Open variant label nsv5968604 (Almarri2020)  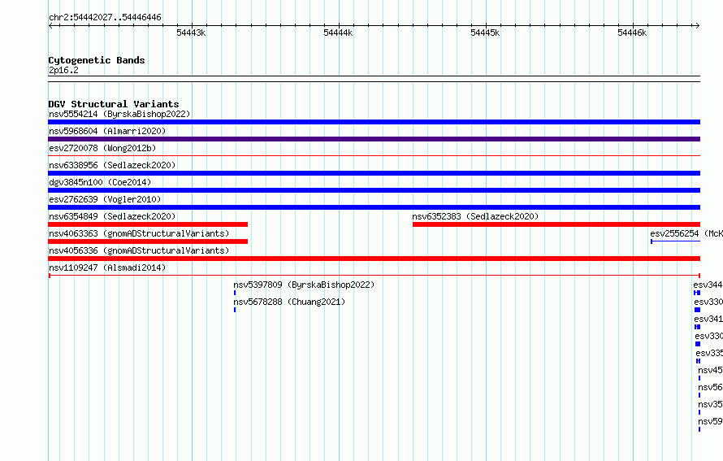107,131
